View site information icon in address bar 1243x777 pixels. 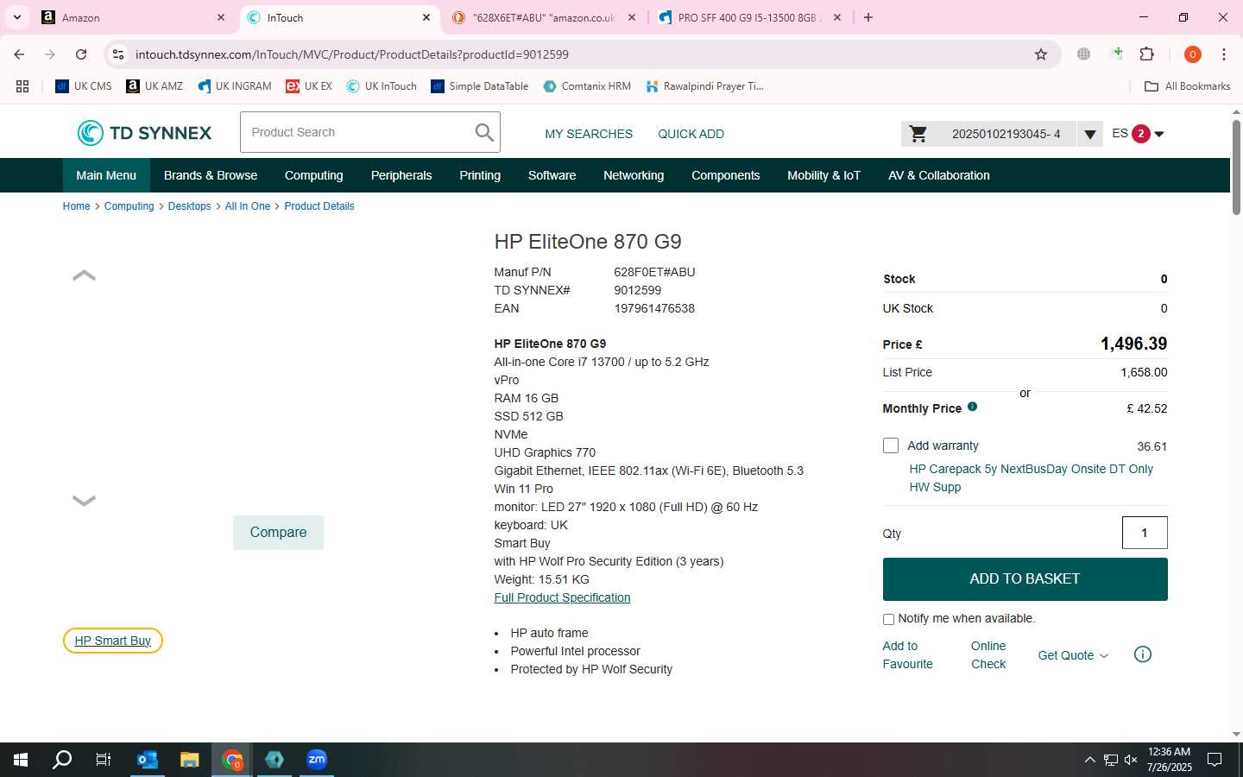coord(118,54)
